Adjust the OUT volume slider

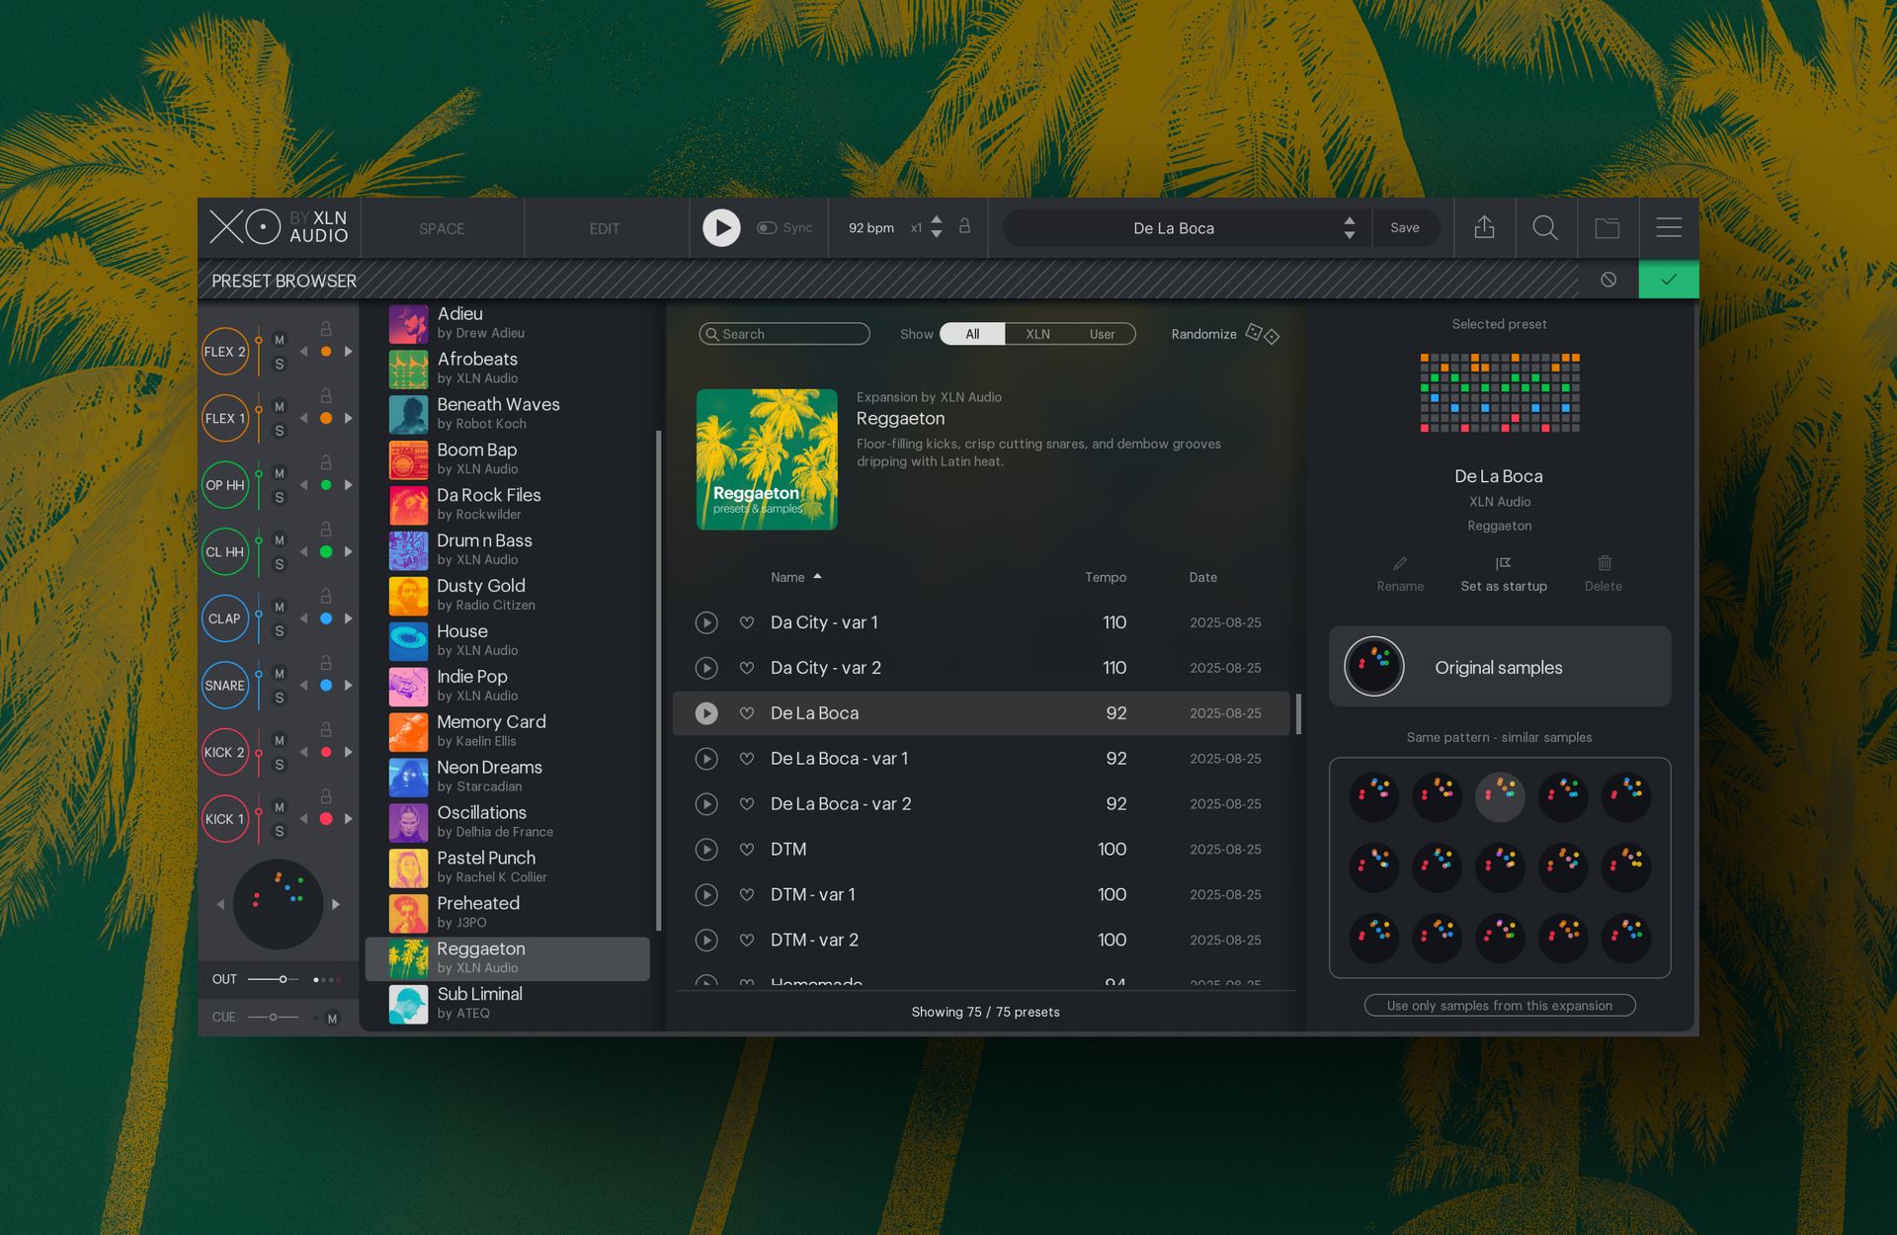click(274, 979)
